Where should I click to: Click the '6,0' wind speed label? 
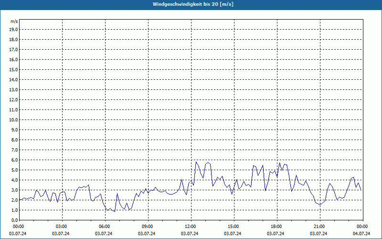[x=15, y=160]
